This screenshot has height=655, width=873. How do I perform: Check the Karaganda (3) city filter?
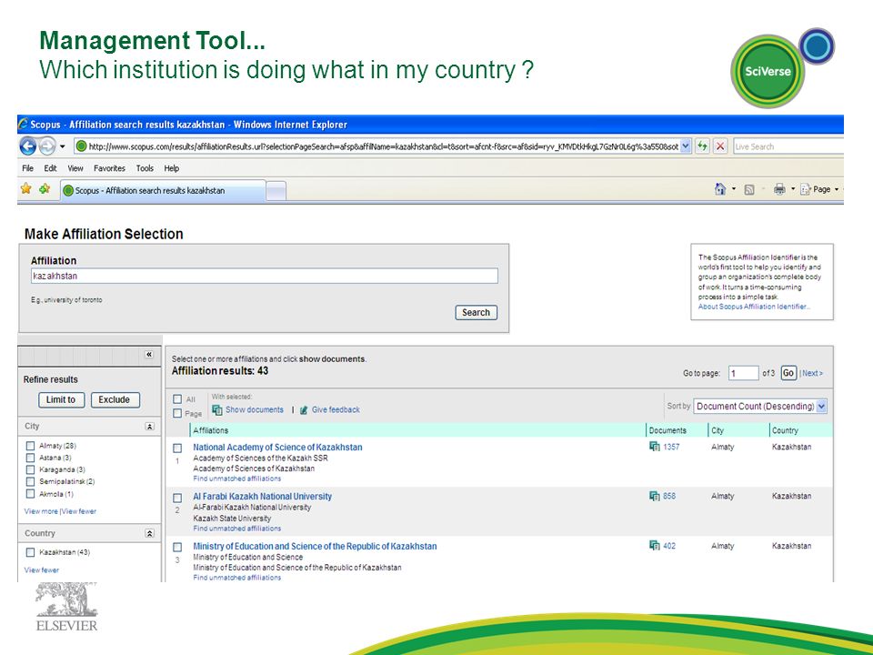(x=31, y=469)
